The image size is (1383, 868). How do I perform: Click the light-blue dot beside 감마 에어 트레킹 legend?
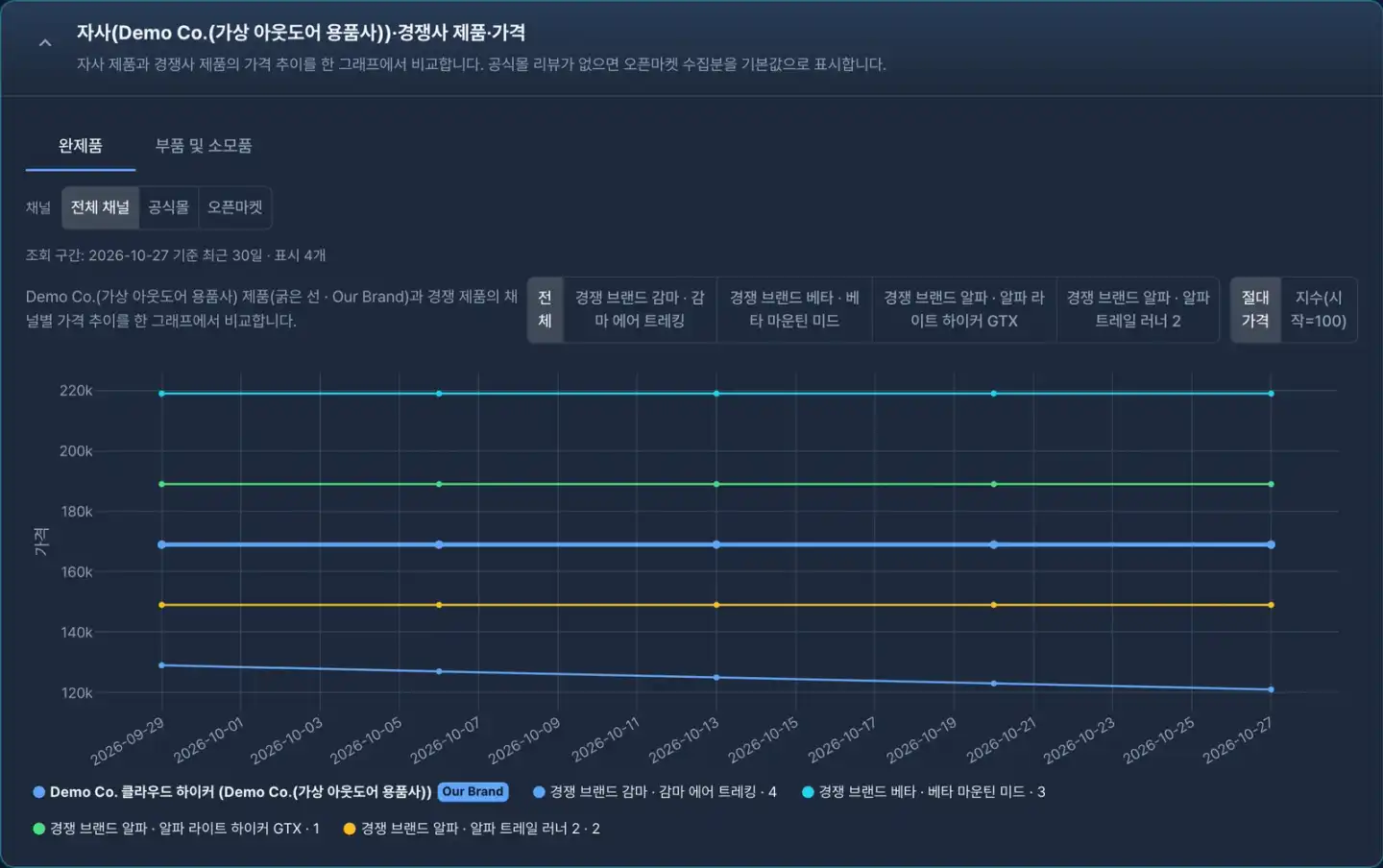pos(539,792)
